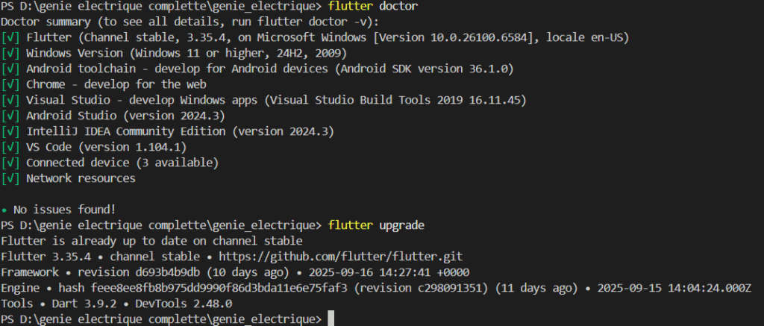This screenshot has height=326, width=764.
Task: Click the terminal cursor at the last prompt
Action: coord(331,319)
